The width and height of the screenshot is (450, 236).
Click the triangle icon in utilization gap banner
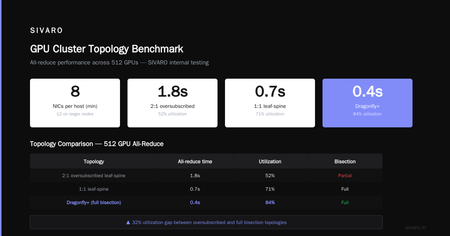(128, 223)
